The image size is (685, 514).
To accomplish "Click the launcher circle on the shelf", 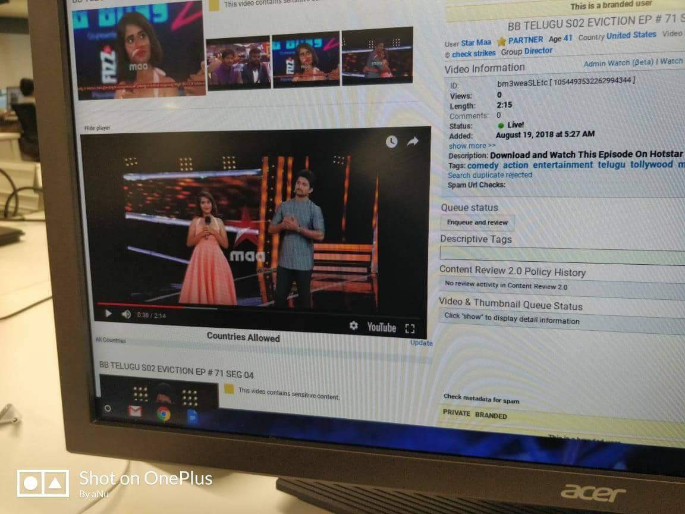I will coord(108,408).
